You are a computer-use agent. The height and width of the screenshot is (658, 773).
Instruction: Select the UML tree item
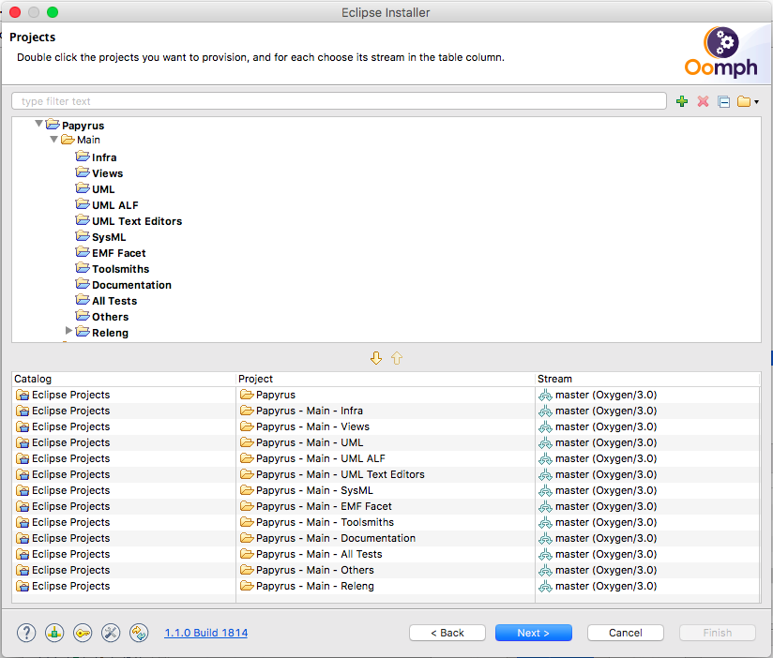pos(103,189)
